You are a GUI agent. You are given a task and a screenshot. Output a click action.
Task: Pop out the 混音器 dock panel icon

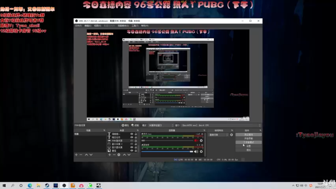click(x=204, y=130)
